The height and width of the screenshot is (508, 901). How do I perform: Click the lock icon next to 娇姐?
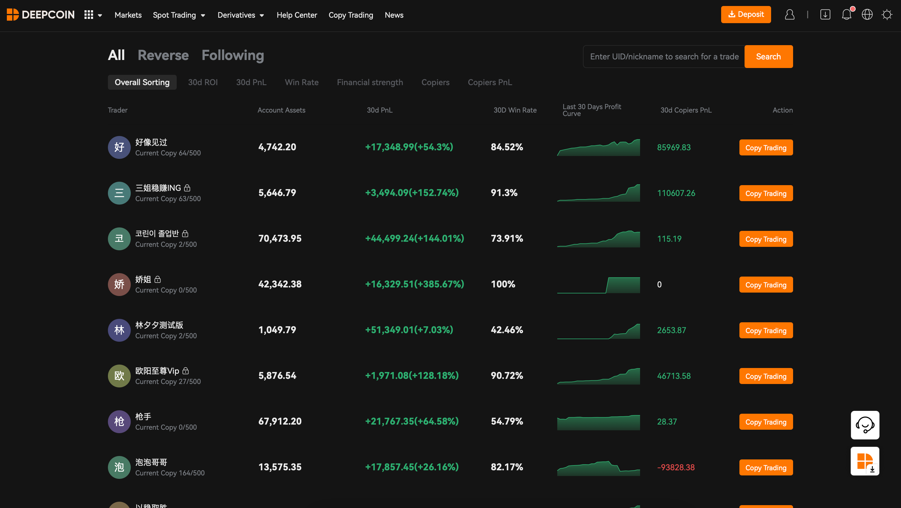[x=157, y=279]
